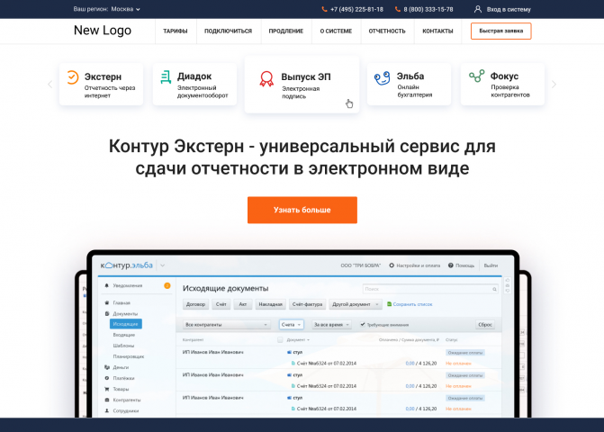This screenshot has width=604, height=432.
Task: Click the Эльба blue face icon
Action: coord(383,78)
